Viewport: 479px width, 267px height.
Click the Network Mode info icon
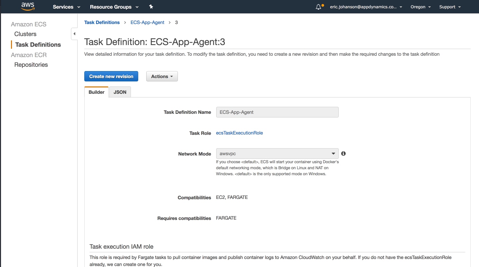343,154
